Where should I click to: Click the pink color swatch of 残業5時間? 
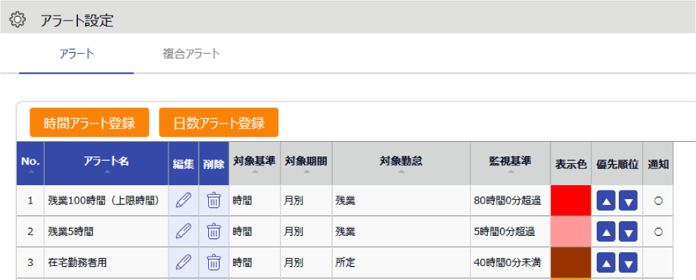(571, 231)
